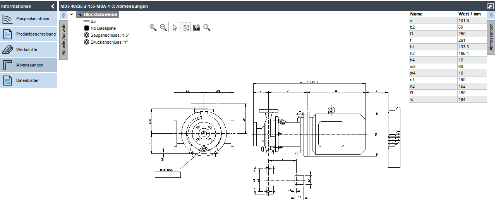Collapse the Blockbauweise tree node
The image size is (496, 206).
pos(72,14)
